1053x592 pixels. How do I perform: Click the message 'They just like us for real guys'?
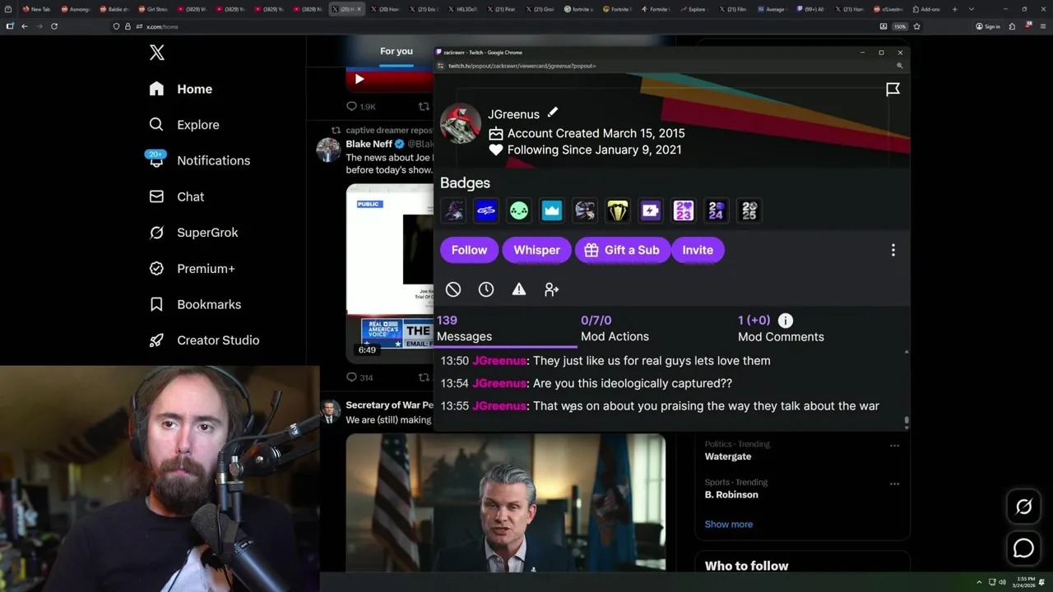tap(652, 361)
